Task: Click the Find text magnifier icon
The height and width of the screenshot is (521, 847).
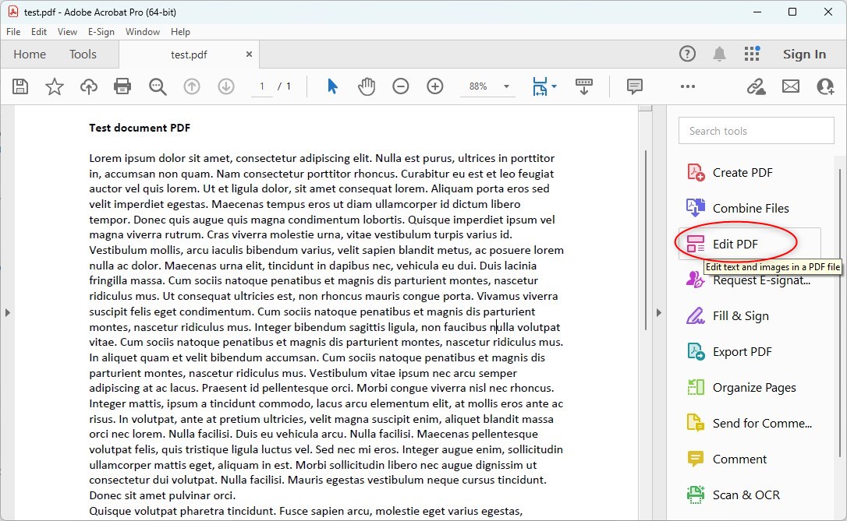Action: (158, 86)
